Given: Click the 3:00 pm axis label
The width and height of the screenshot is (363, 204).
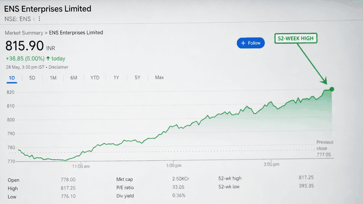Looking at the screenshot, I should point(271,164).
